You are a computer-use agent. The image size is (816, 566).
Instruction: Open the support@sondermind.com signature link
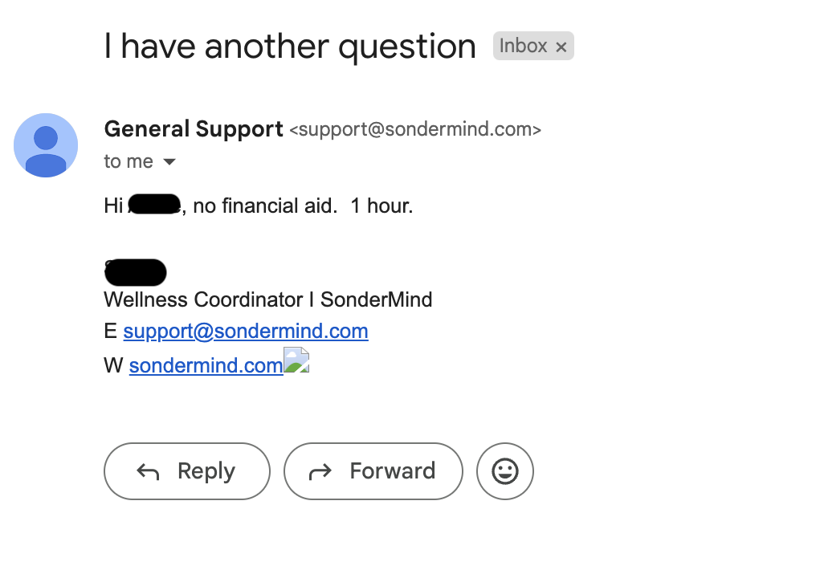tap(246, 331)
